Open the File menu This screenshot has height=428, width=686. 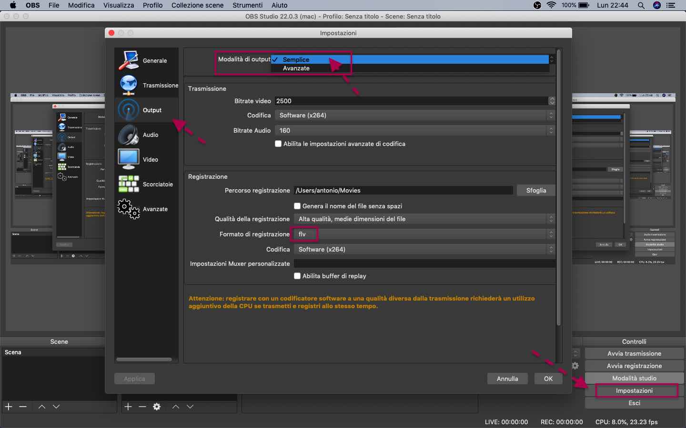tap(54, 5)
